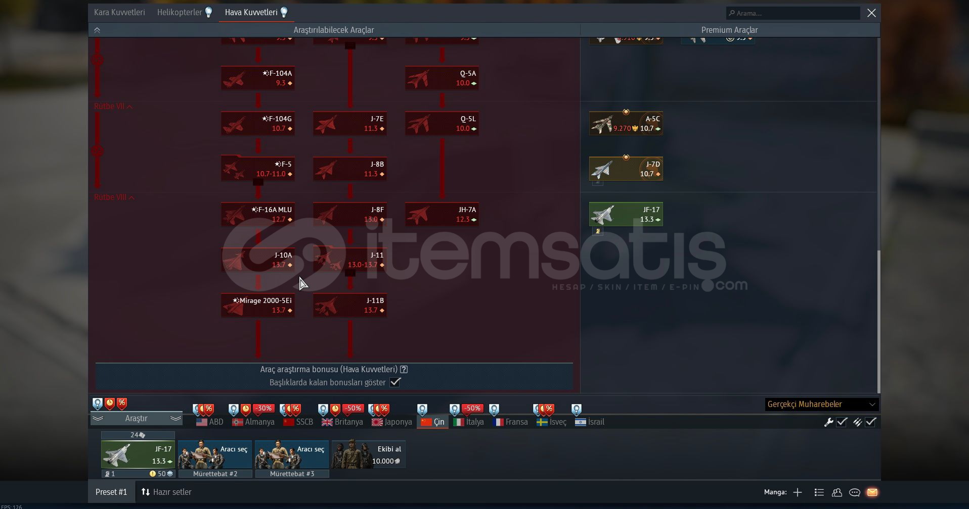Select the J-10A aircraft card
Image resolution: width=969 pixels, height=509 pixels.
point(258,260)
